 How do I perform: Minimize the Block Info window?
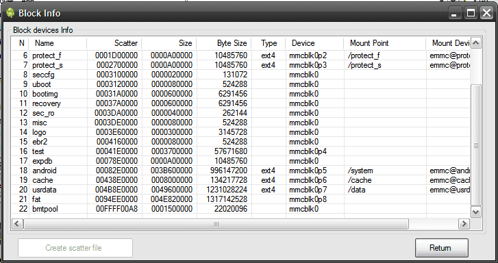pyautogui.click(x=454, y=13)
